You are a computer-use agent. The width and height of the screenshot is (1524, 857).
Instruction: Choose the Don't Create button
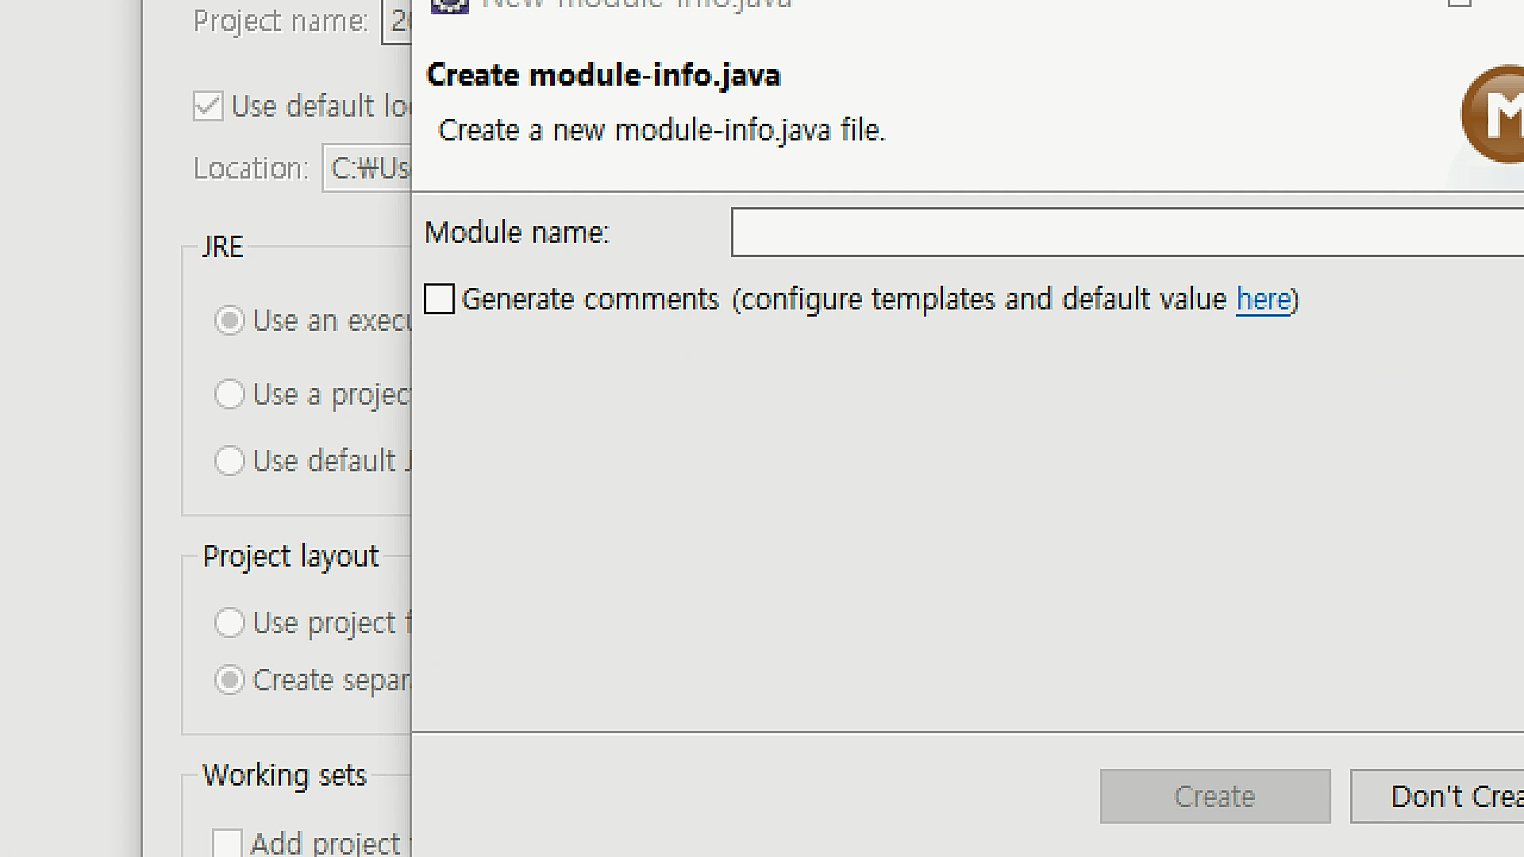1437,796
